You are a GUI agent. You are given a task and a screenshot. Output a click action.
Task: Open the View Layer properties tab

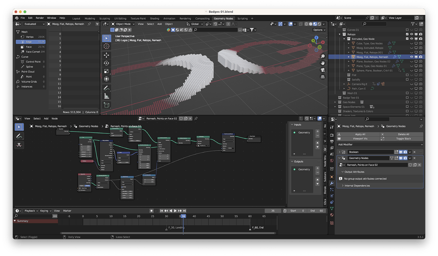(331, 148)
